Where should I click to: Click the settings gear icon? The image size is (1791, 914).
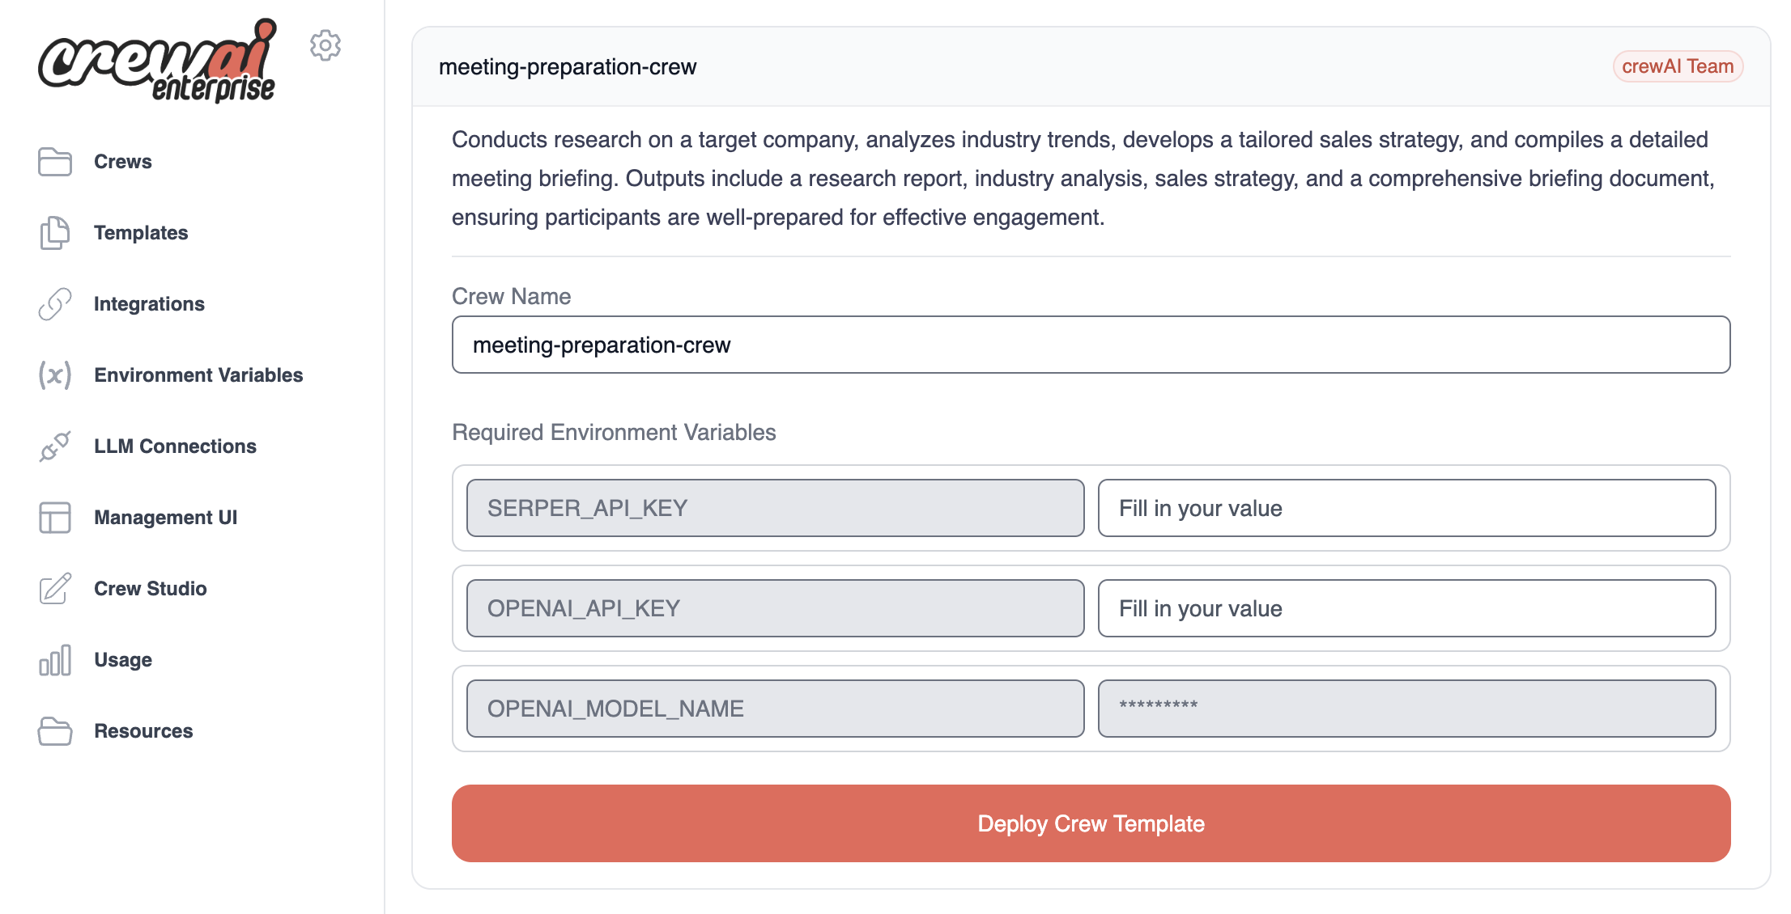[325, 45]
